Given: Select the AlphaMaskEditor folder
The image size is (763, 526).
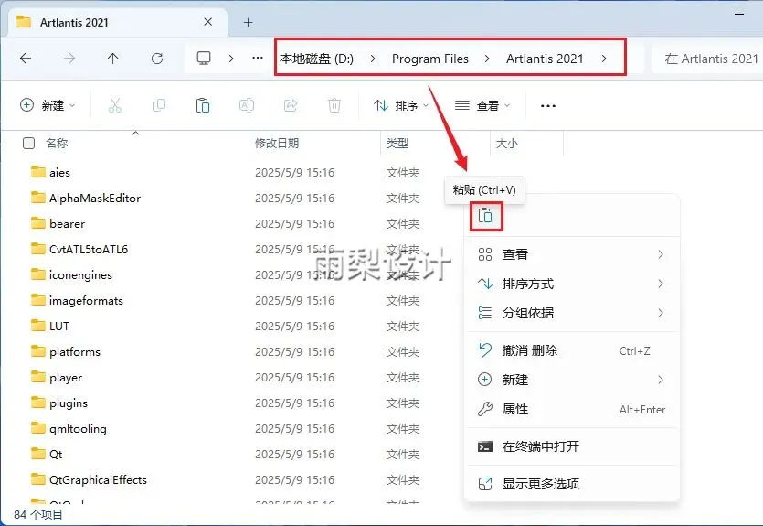Looking at the screenshot, I should (95, 198).
